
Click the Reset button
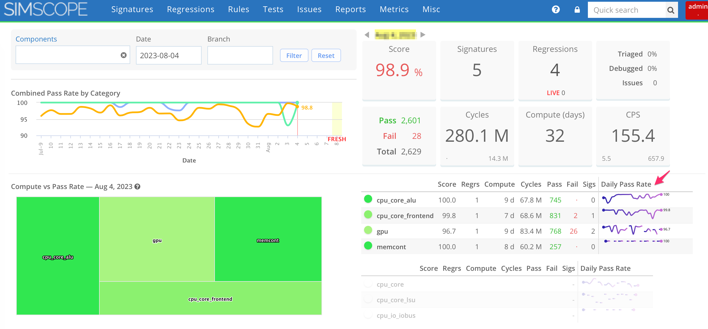click(326, 55)
